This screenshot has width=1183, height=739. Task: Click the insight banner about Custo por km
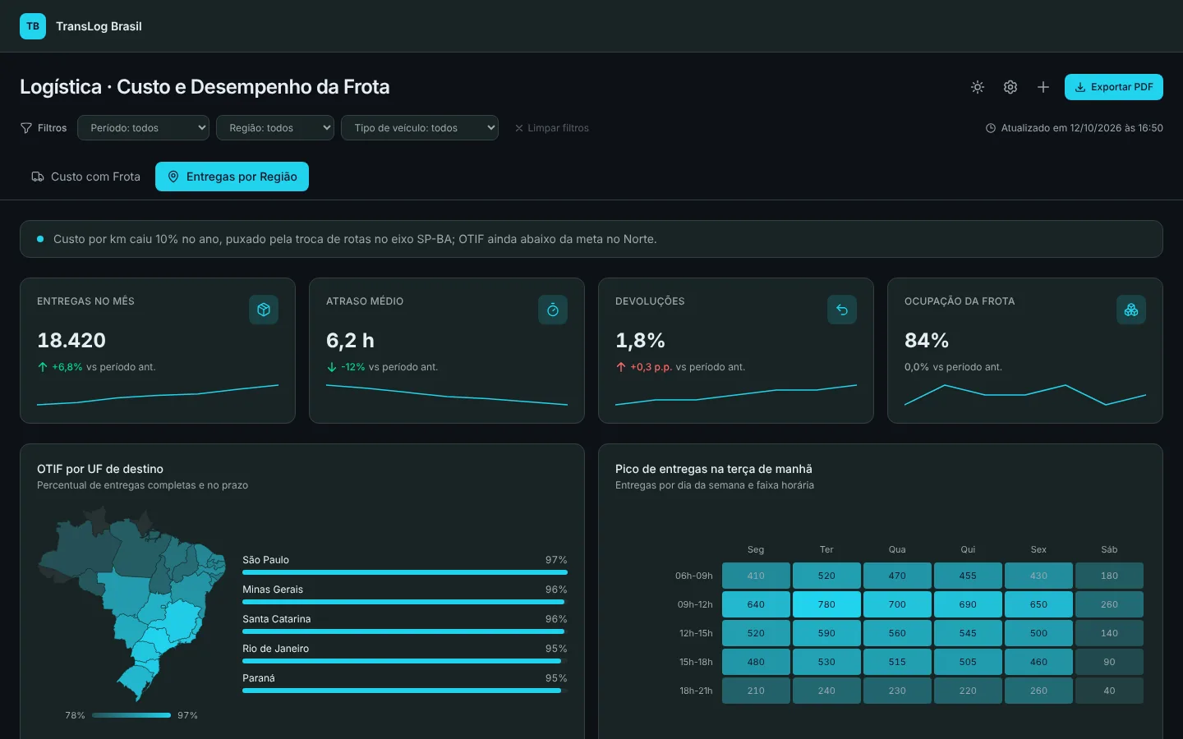pos(591,239)
